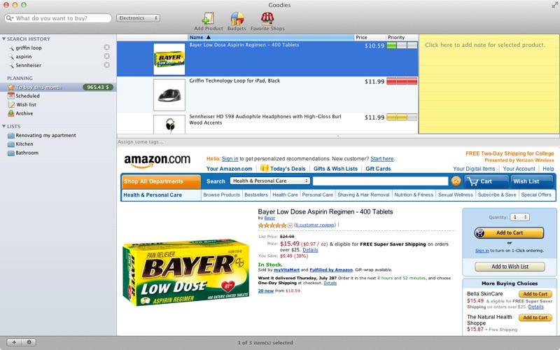The height and width of the screenshot is (350, 560).
Task: Open the Add Product toolbar icon
Action: click(x=208, y=22)
